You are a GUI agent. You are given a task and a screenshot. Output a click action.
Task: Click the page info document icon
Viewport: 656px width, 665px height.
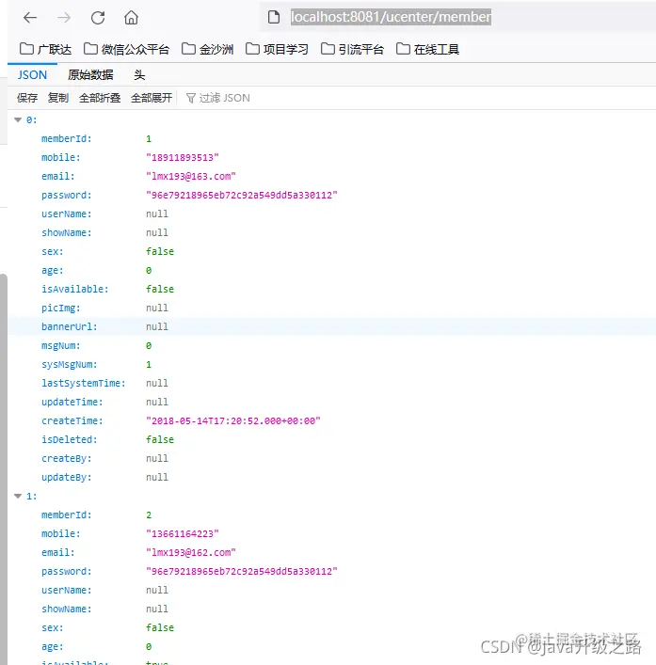point(274,17)
